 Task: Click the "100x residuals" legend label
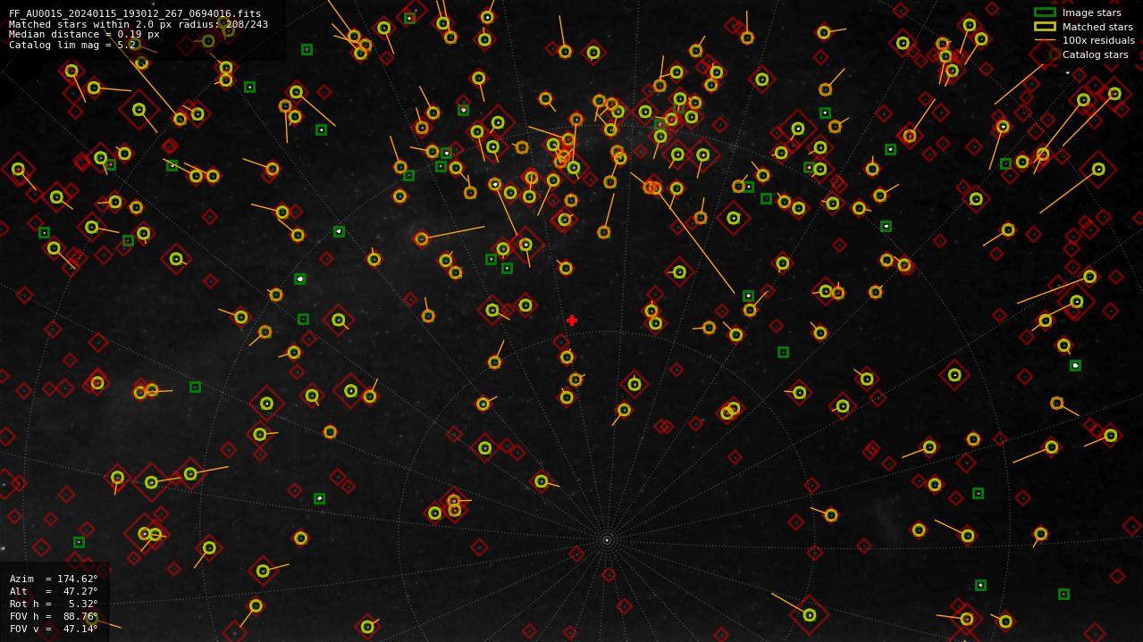(1098, 40)
